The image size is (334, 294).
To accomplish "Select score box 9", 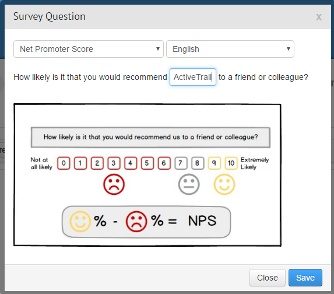I will click(215, 163).
